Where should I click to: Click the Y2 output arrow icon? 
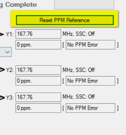point(2,70)
